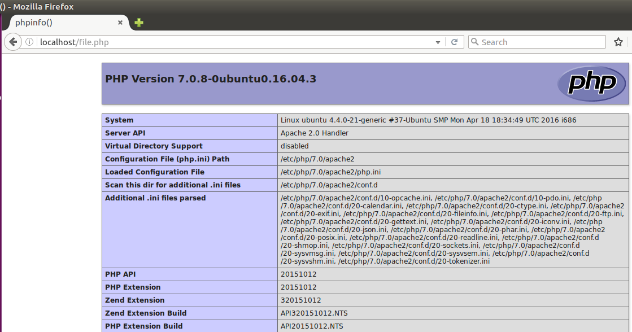Click the PHP Version 7.0.8-0ubuntu0.16.04.3 heading
This screenshot has width=632, height=332.
click(211, 78)
